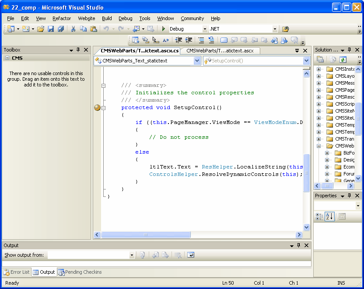Open the CMSWebParts_Text_statictext class dropdown
The image size is (364, 289).
click(197, 61)
